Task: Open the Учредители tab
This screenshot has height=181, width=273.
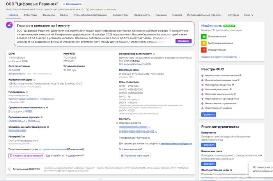Action: [120, 15]
